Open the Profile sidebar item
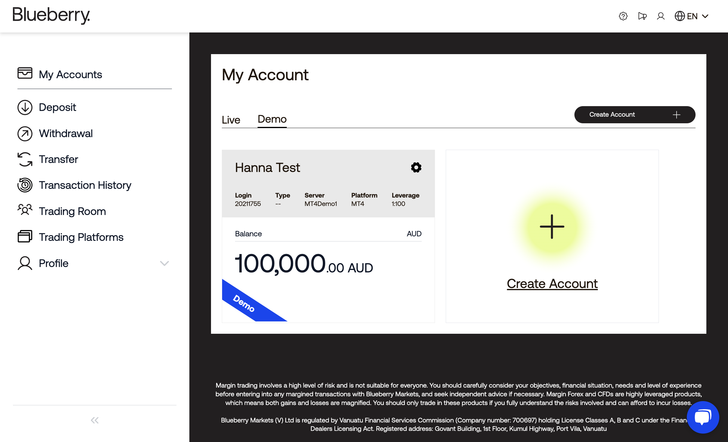Image resolution: width=728 pixels, height=442 pixels. pos(54,263)
